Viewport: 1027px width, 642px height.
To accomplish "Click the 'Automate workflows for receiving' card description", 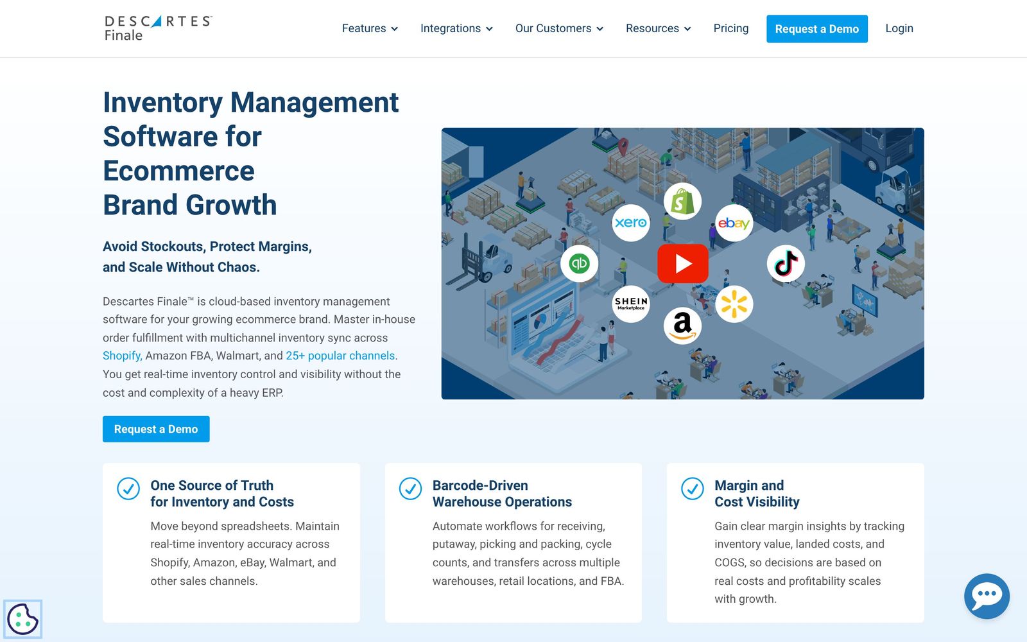I will pos(528,553).
